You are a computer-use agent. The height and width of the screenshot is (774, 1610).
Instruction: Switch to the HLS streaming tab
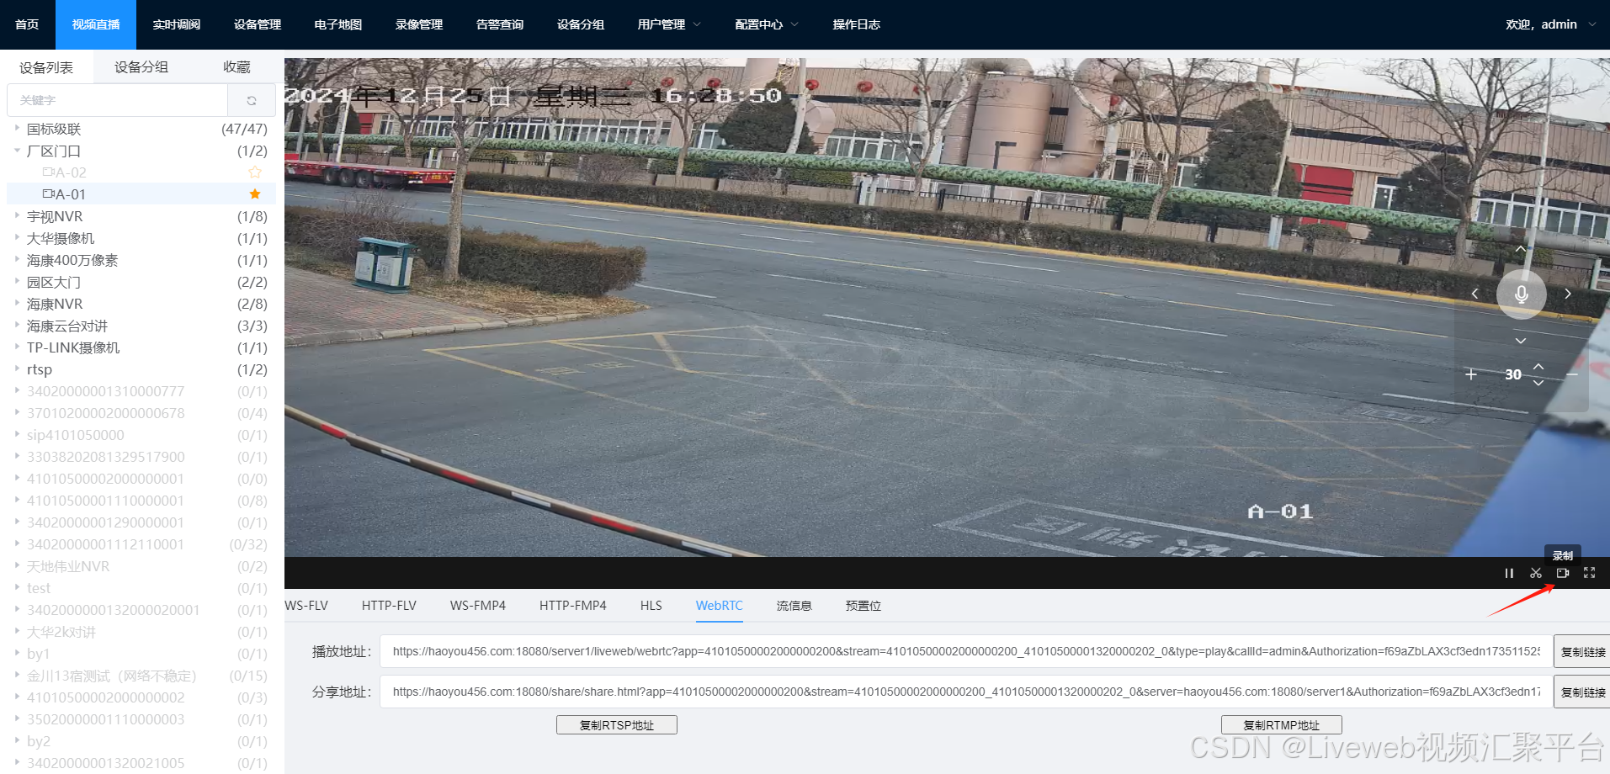click(650, 605)
